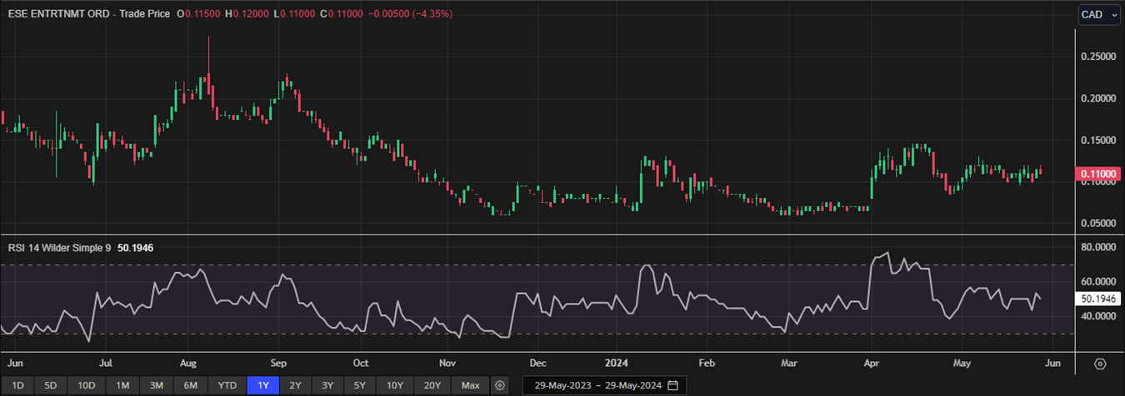The image size is (1125, 396).
Task: Click the RSI 14 Wilder Simple 9 label
Action: [58, 248]
